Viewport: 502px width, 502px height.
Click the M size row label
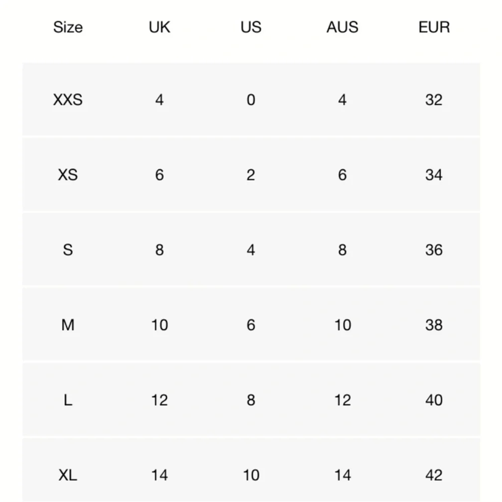click(x=68, y=325)
